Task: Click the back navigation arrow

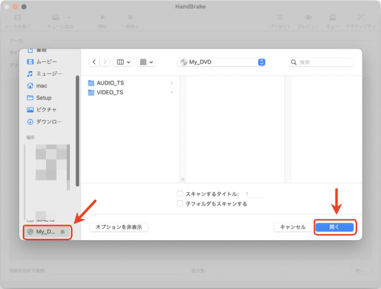Action: 94,62
